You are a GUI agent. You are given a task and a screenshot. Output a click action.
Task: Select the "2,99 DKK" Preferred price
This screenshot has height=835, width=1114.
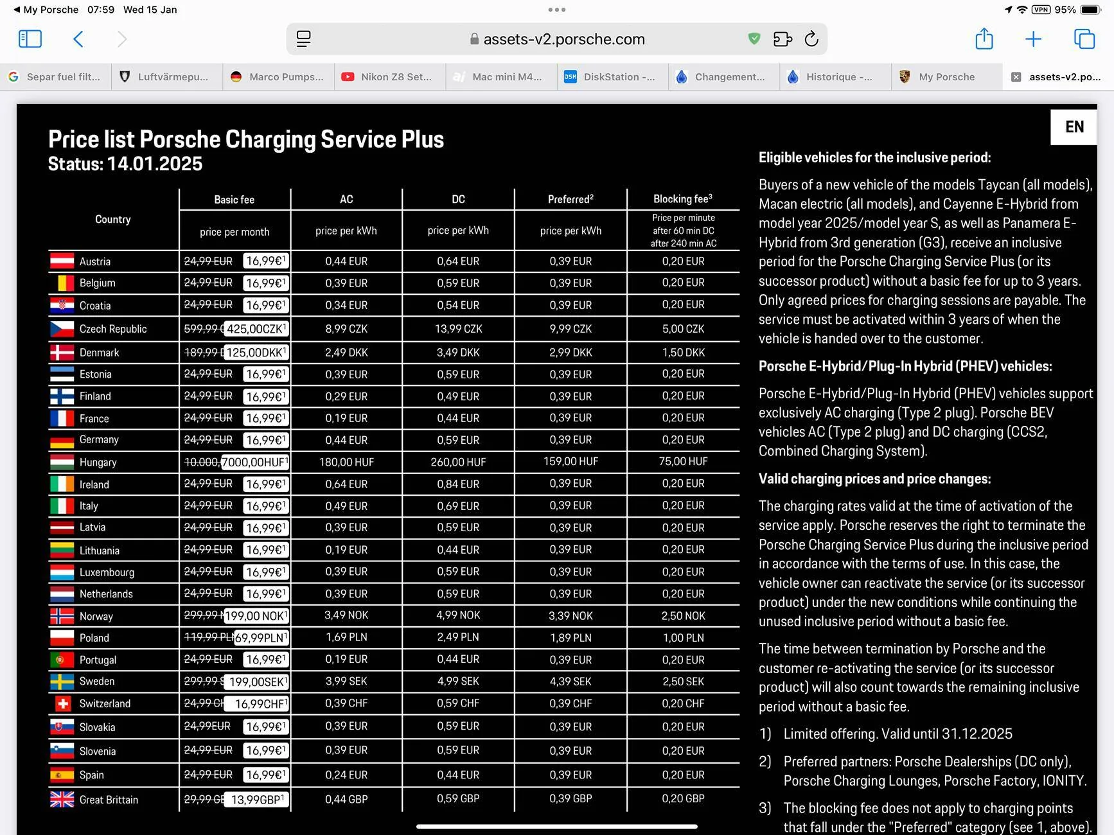coord(570,353)
